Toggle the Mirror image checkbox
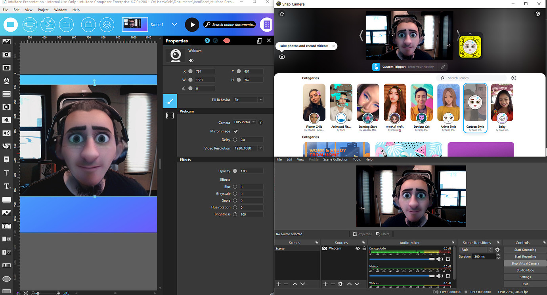 pyautogui.click(x=236, y=131)
